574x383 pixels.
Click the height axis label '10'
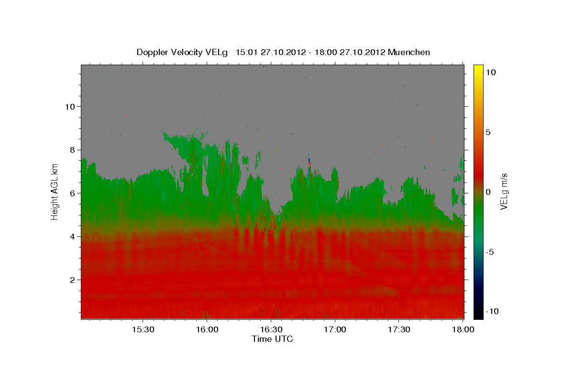(69, 106)
